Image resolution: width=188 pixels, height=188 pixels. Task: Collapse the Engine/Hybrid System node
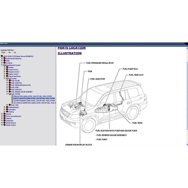[x=2, y=65]
